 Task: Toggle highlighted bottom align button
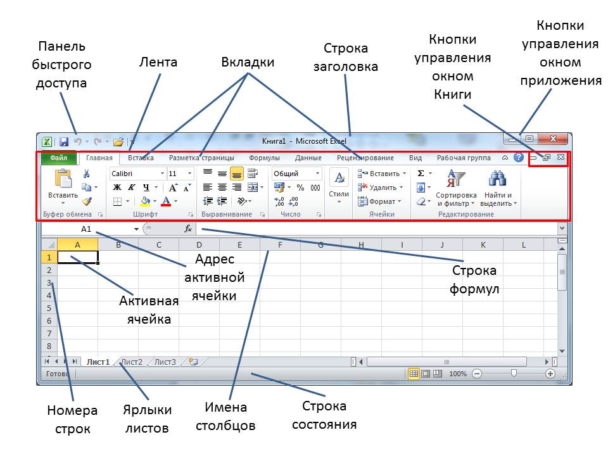(x=236, y=174)
